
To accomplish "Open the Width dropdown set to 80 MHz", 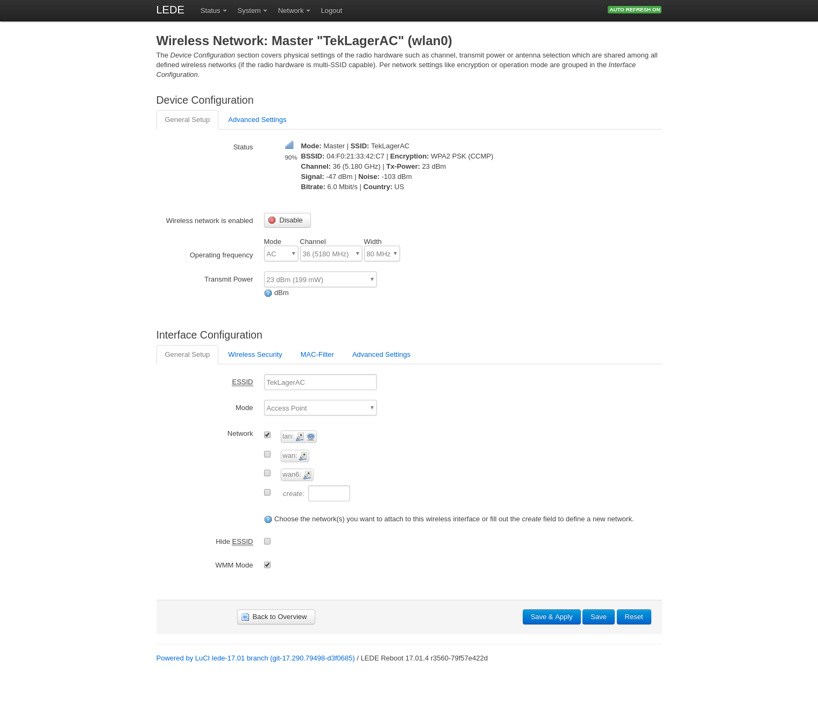I will [382, 254].
